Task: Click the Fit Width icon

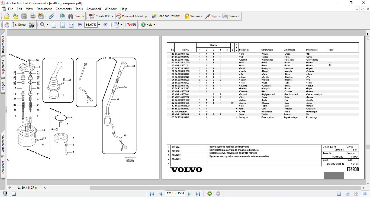Action: pyautogui.click(x=71, y=25)
